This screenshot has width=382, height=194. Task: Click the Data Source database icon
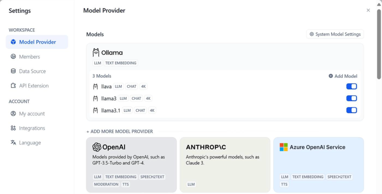[13, 71]
